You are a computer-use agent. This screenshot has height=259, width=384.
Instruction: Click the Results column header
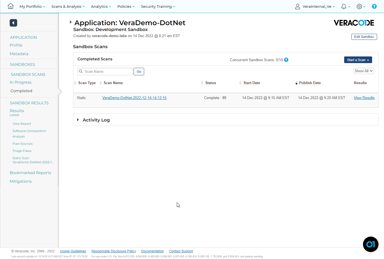[x=360, y=83]
